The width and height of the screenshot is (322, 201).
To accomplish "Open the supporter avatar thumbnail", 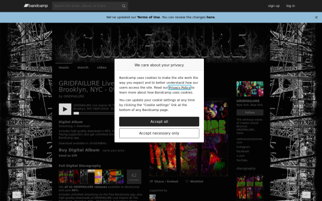I will [152, 198].
